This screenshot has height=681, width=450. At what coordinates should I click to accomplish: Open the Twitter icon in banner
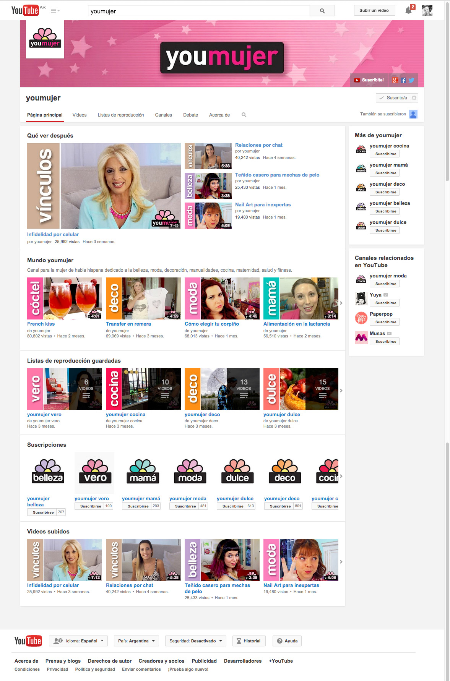pos(411,80)
